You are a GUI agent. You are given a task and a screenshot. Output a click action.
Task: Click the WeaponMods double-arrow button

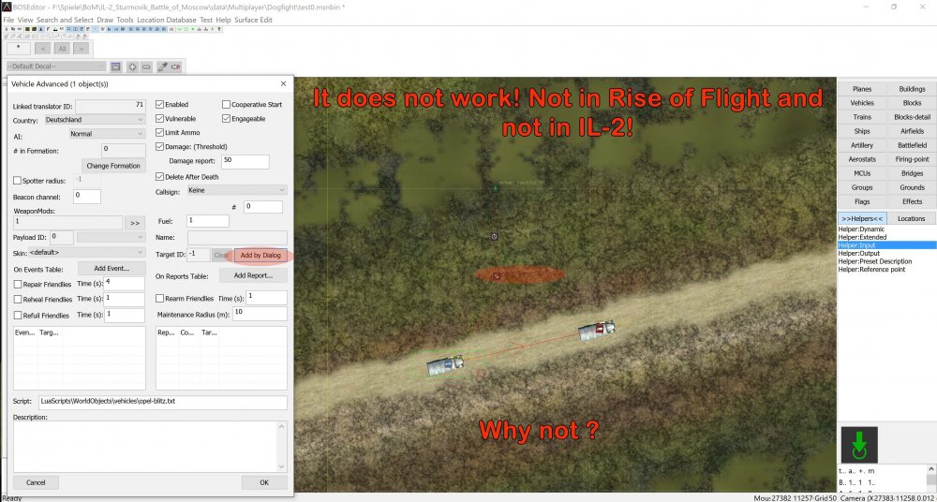[x=134, y=223]
